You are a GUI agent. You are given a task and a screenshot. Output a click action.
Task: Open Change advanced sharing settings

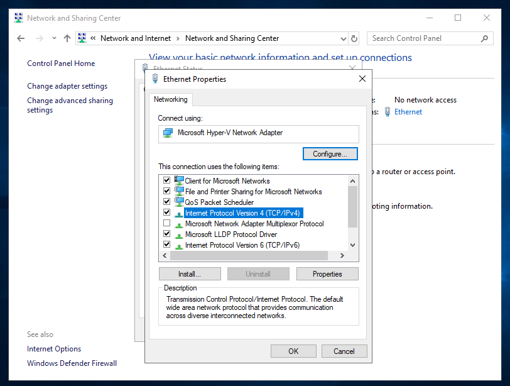click(x=70, y=105)
